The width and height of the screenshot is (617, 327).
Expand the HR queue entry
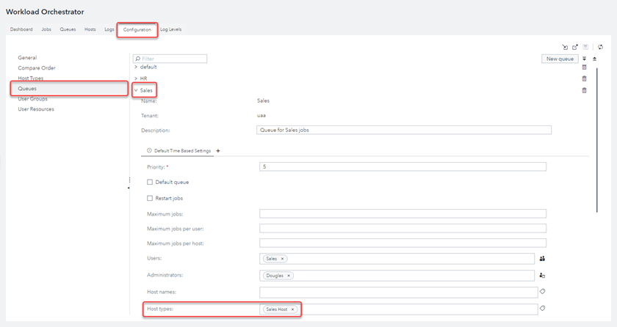[x=136, y=78]
